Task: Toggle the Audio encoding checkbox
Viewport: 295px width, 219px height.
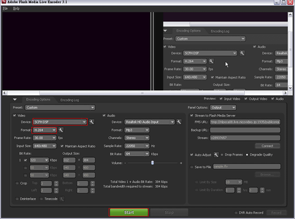Action: click(104, 115)
